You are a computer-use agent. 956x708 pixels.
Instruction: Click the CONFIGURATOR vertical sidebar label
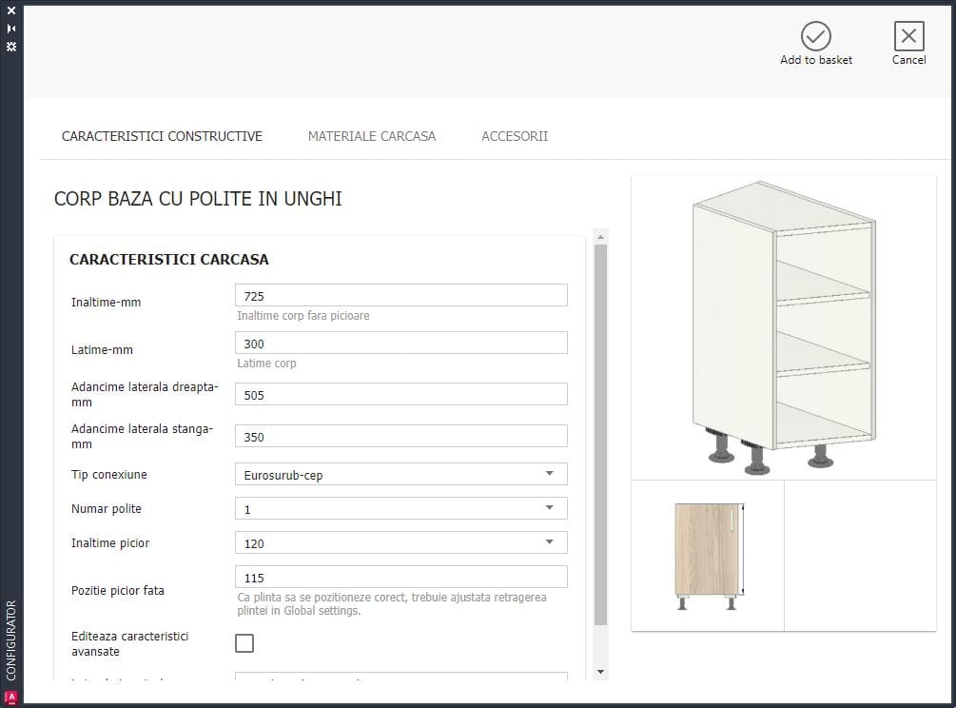[11, 640]
